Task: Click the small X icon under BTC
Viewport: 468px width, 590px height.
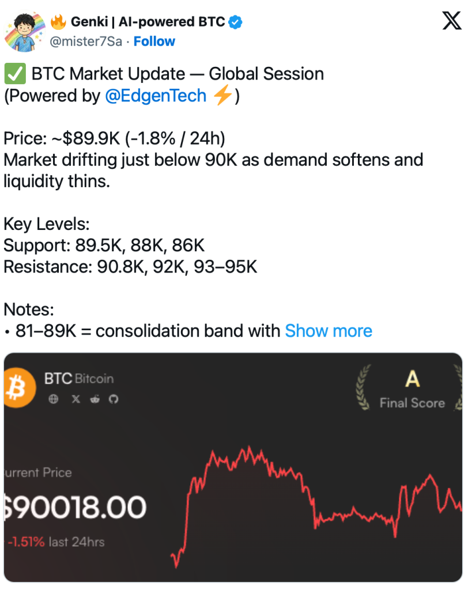Action: tap(76, 399)
